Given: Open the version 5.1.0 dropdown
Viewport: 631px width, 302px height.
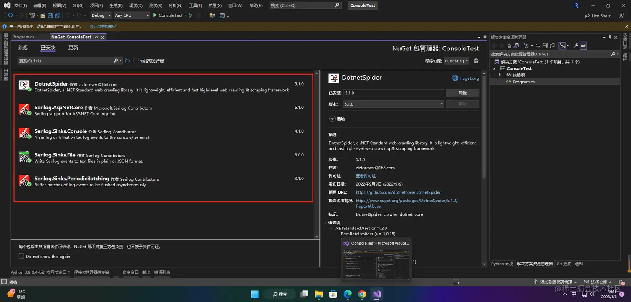Looking at the screenshot, I should [394, 104].
